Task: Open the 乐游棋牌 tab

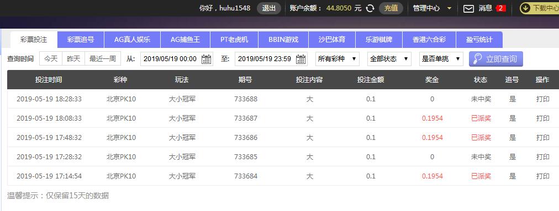Action: pos(379,40)
